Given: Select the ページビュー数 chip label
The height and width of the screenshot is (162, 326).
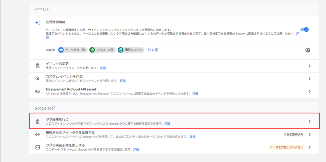Looking at the screenshot, I should pyautogui.click(x=75, y=50).
